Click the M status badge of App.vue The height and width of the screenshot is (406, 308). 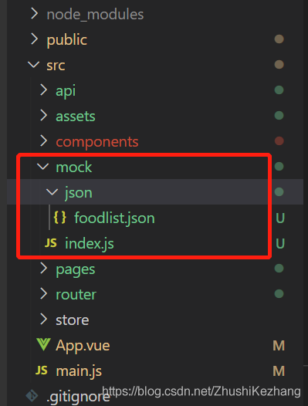point(279,346)
